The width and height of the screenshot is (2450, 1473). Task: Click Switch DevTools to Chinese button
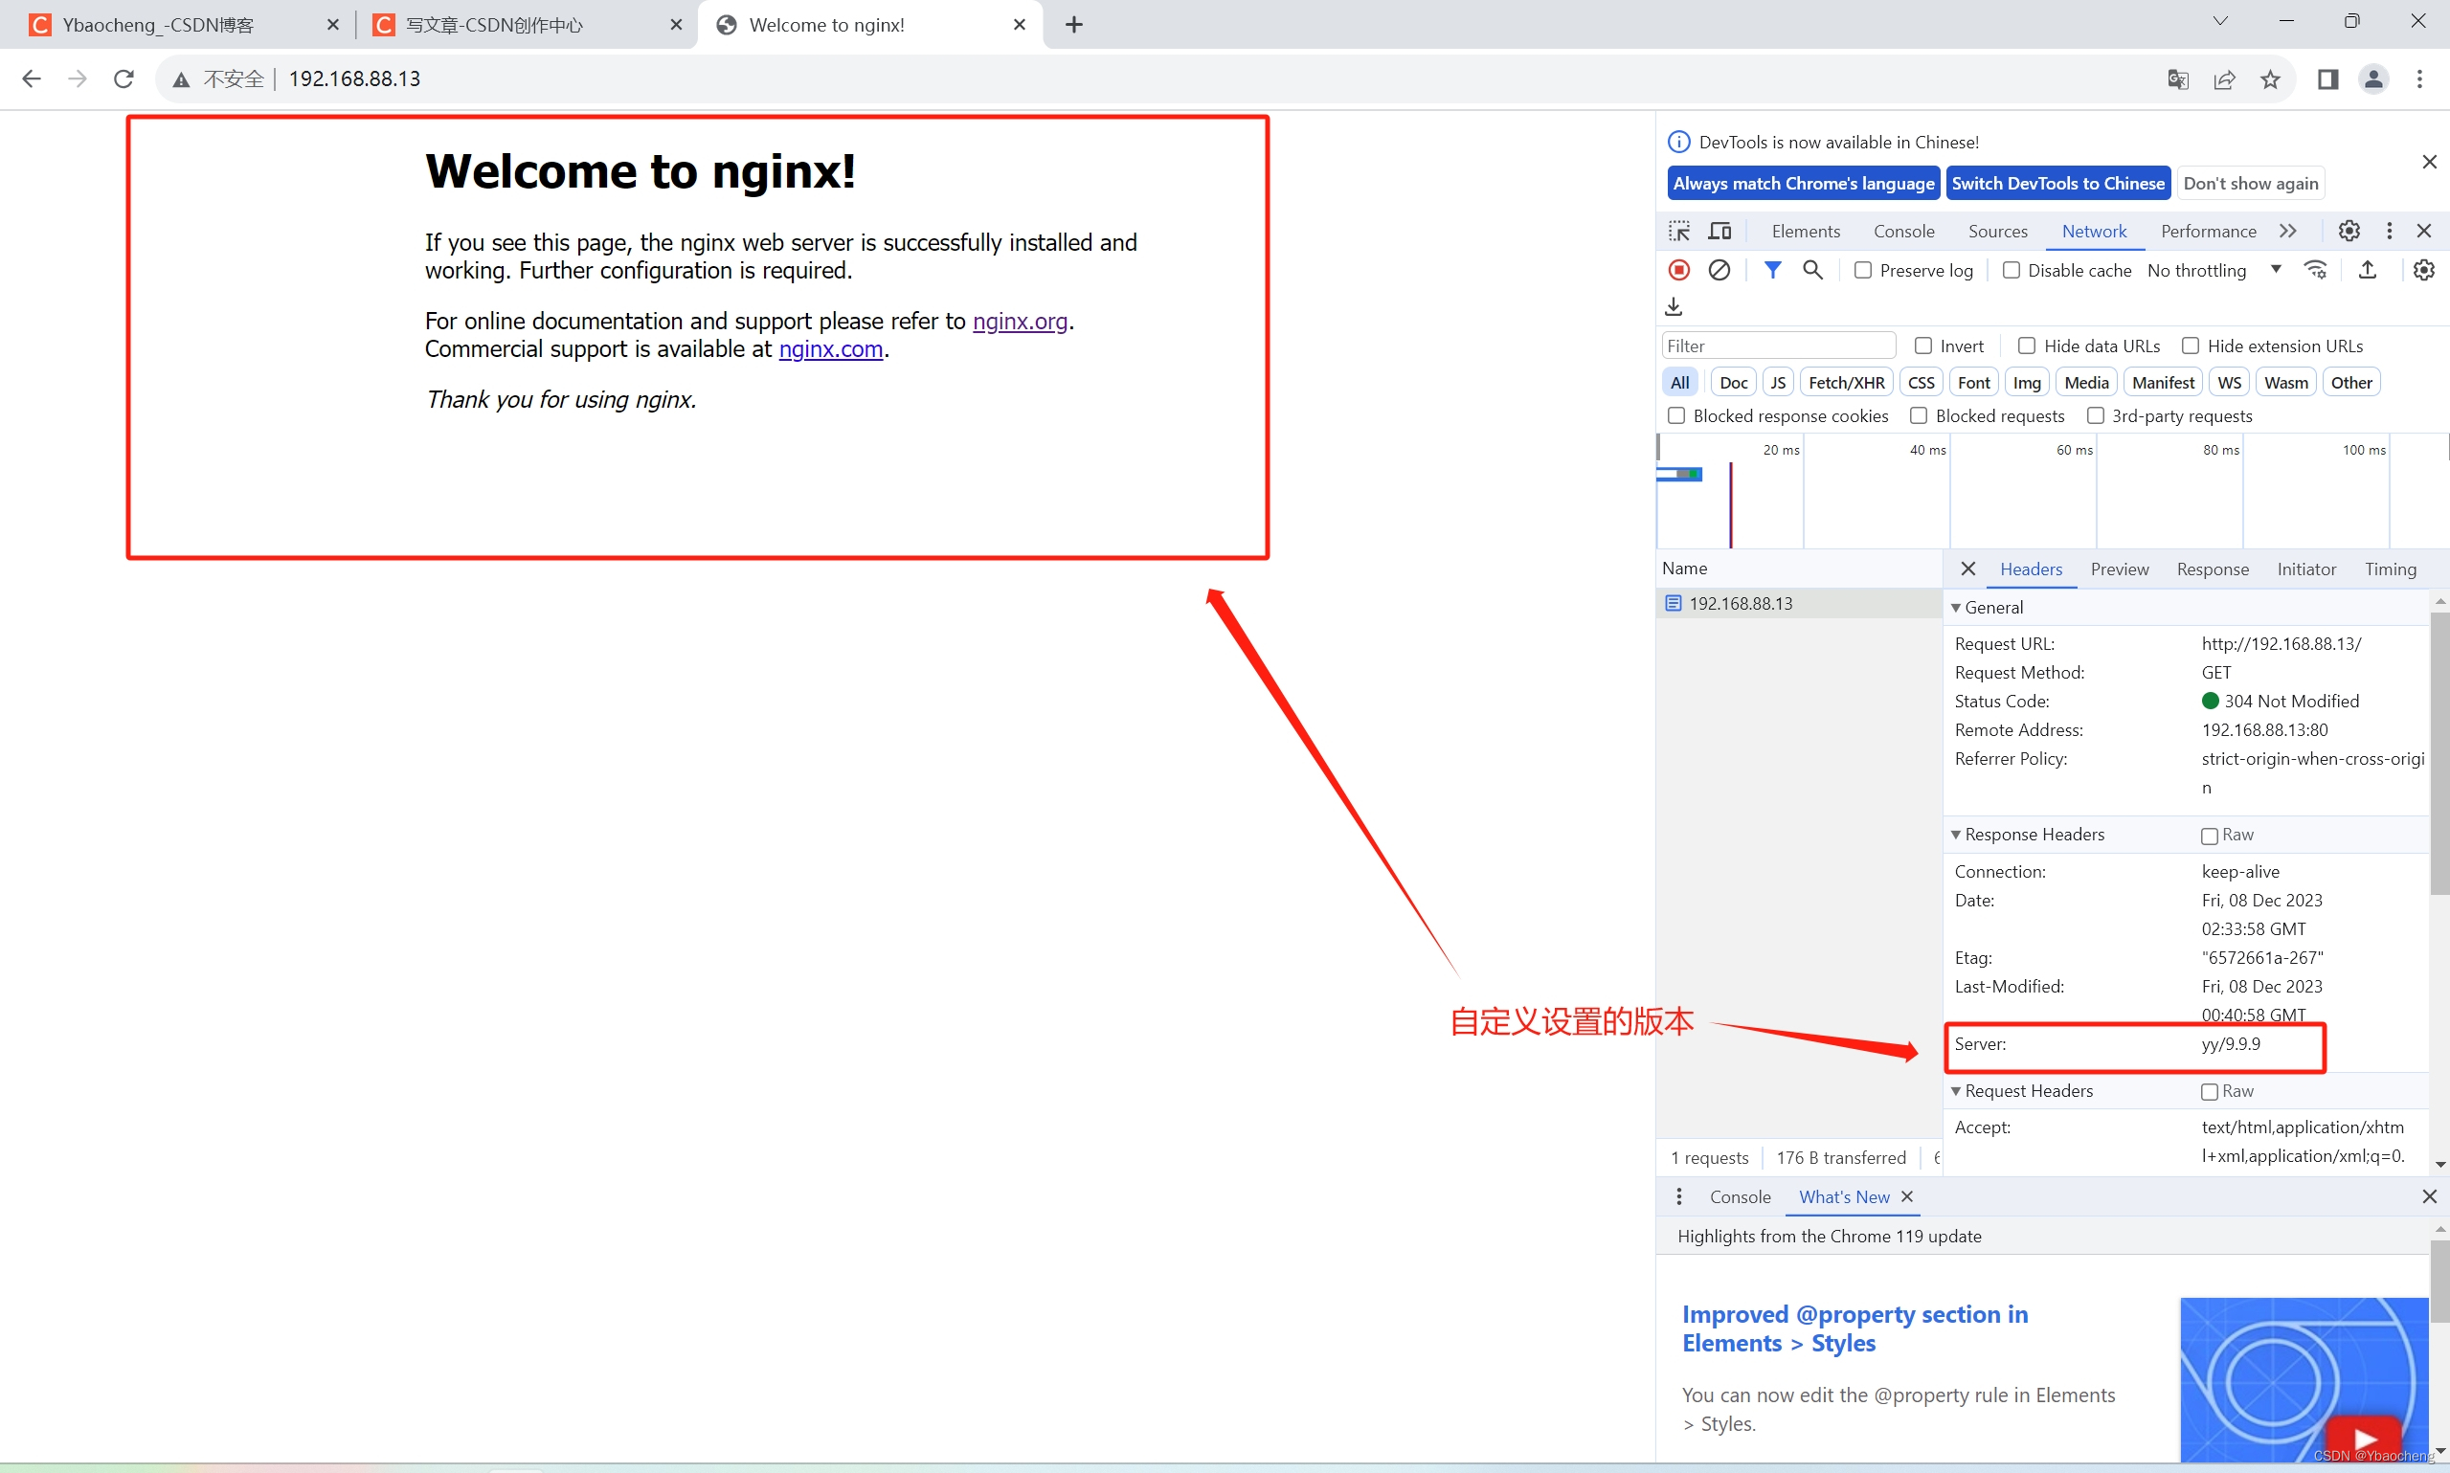click(x=2057, y=184)
